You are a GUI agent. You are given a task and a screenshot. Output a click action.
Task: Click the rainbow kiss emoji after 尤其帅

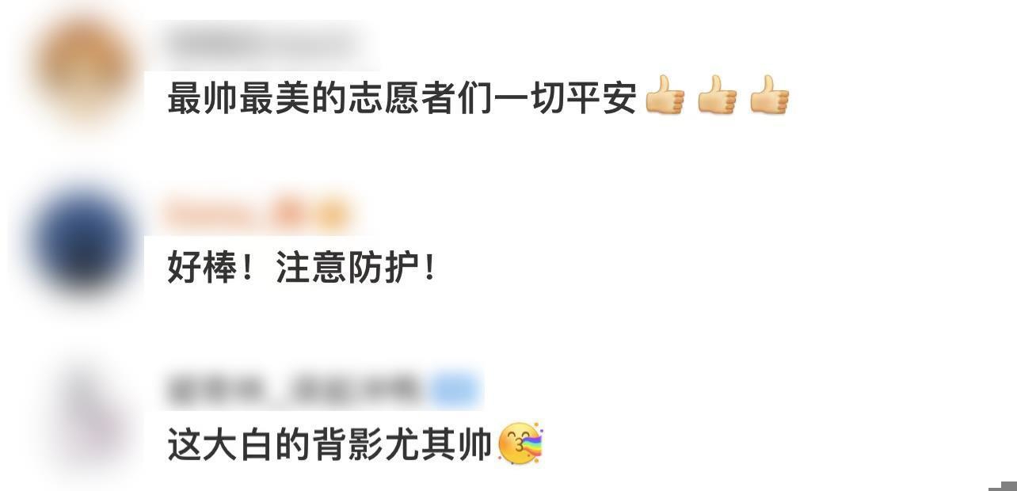(x=520, y=443)
